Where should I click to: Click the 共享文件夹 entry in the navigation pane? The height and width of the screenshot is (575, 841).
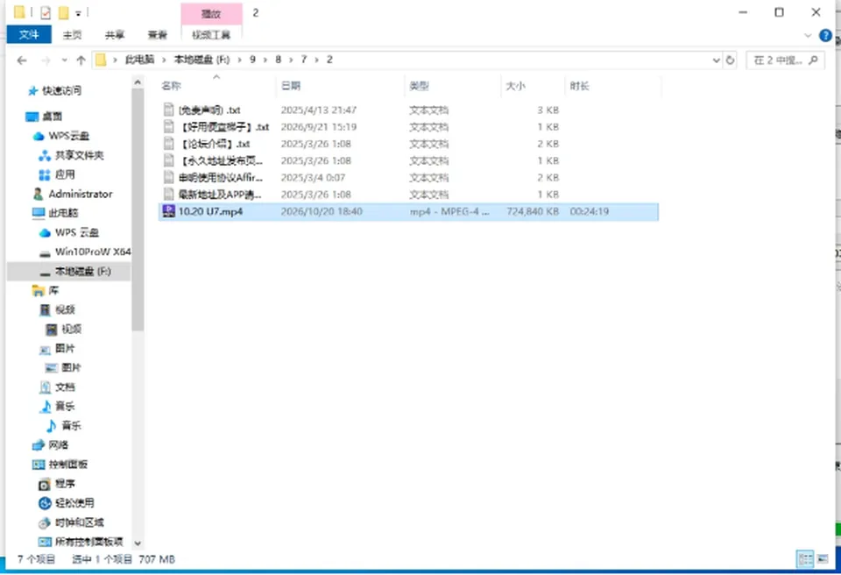tap(80, 155)
